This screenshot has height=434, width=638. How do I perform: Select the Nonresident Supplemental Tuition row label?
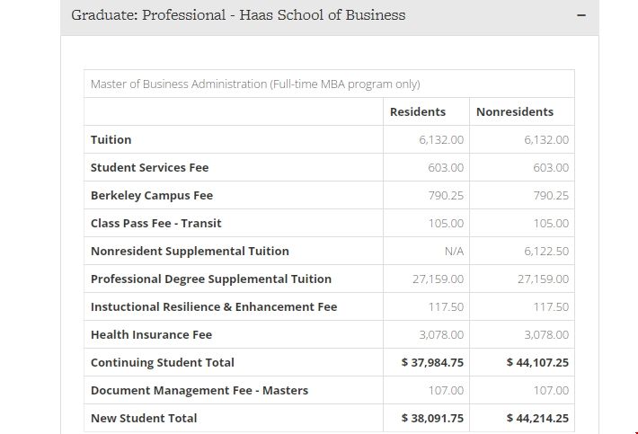click(190, 251)
